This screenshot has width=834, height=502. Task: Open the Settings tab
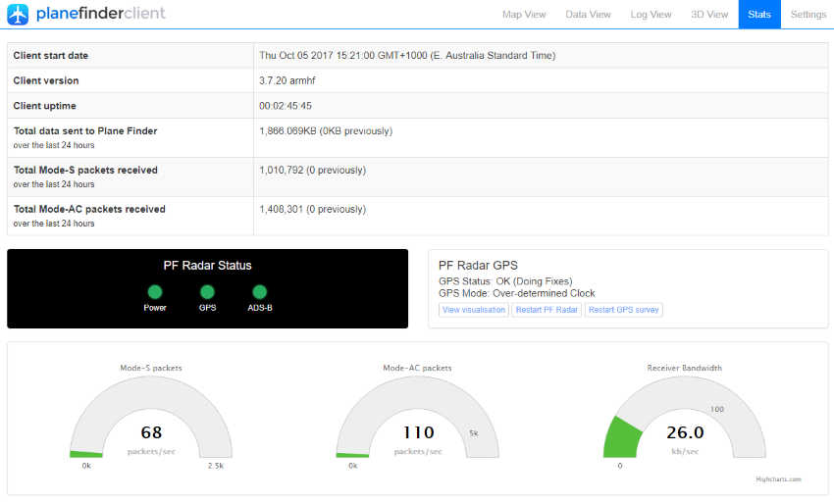808,15
